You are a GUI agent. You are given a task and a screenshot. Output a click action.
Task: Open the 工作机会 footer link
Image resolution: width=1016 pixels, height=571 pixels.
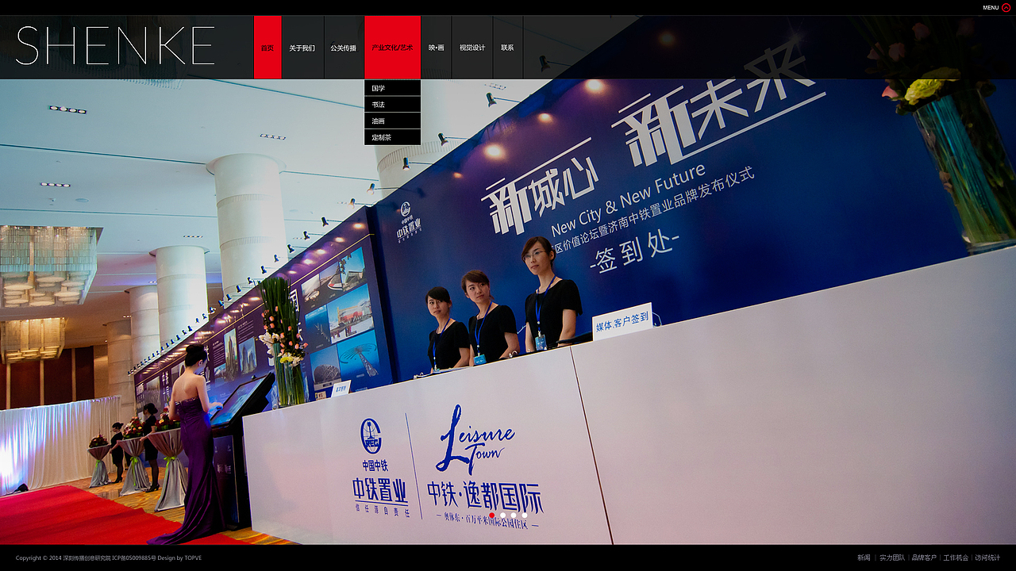tap(956, 558)
